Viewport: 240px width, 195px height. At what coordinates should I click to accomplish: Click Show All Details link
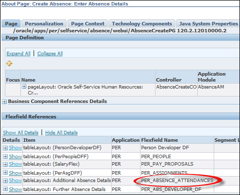[x=21, y=133]
